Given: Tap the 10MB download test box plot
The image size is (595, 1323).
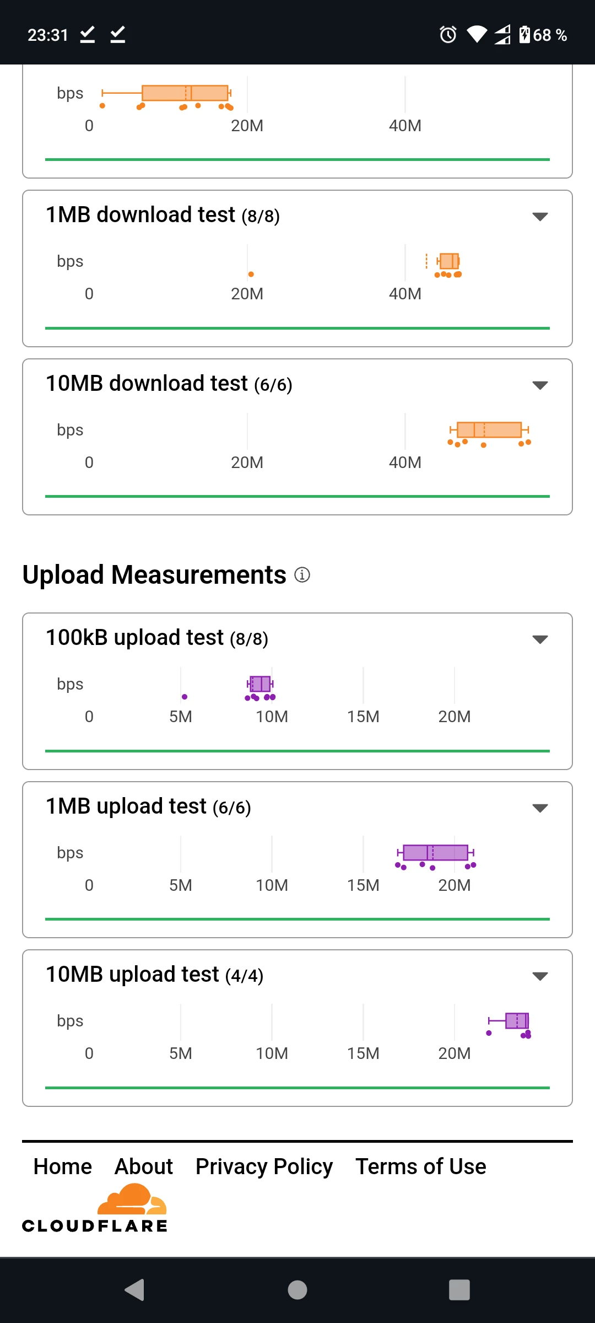Looking at the screenshot, I should (489, 430).
